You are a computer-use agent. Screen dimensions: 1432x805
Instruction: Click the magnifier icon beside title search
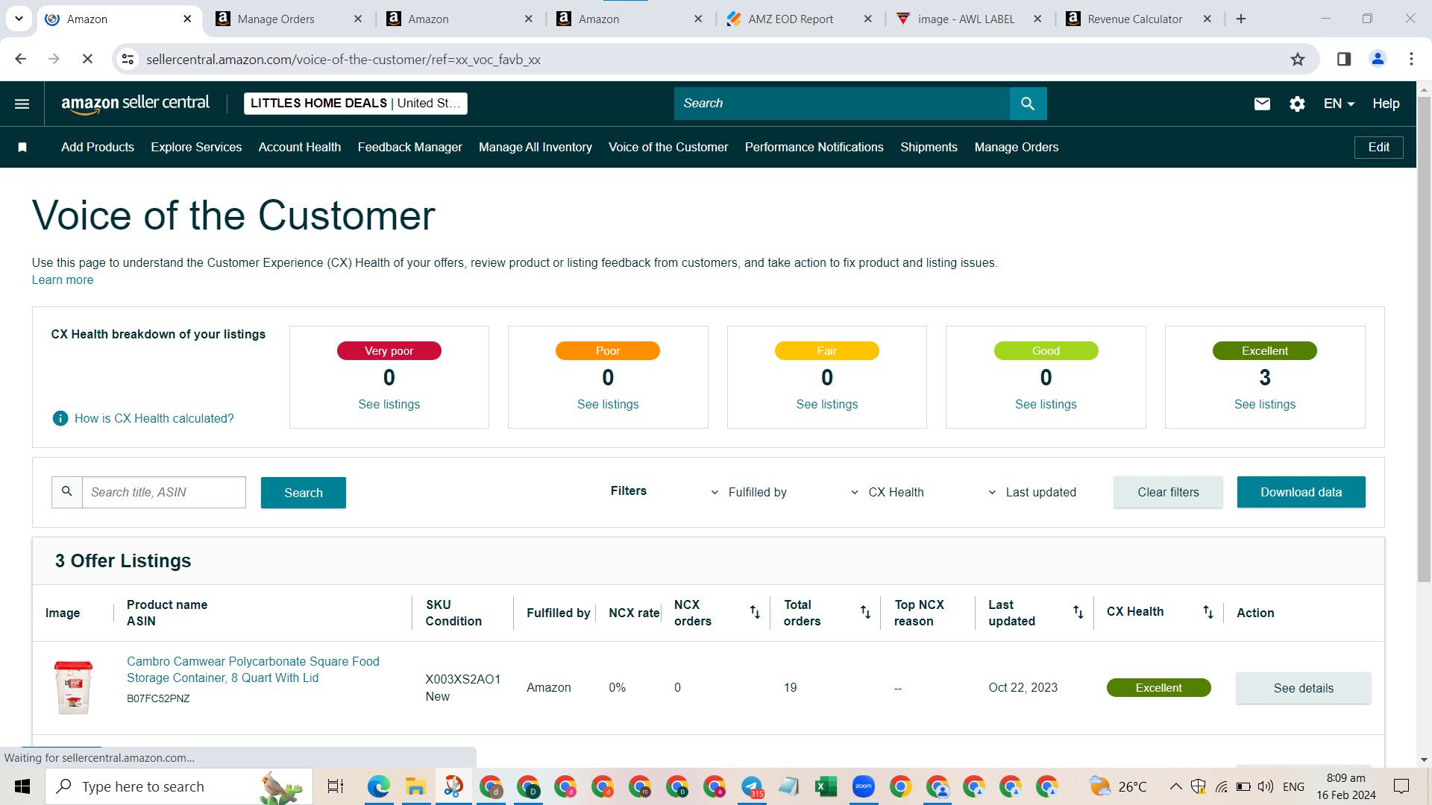pos(67,492)
